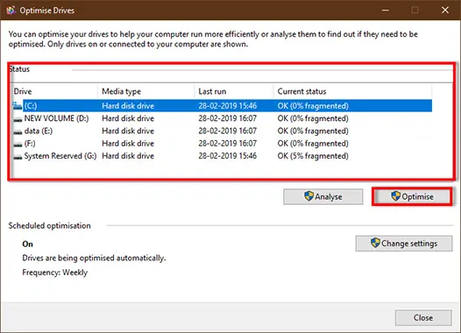Click the status of NEW VOLUME (D:)

(313, 118)
